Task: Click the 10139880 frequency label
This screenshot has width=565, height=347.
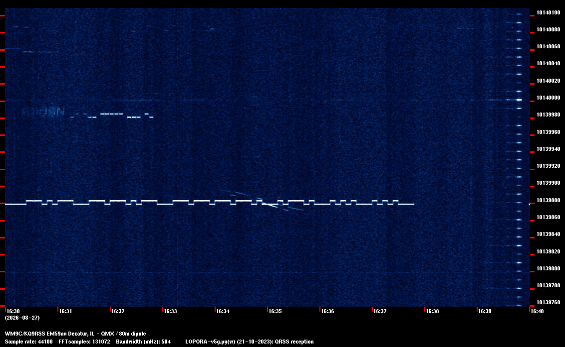Action: point(549,200)
